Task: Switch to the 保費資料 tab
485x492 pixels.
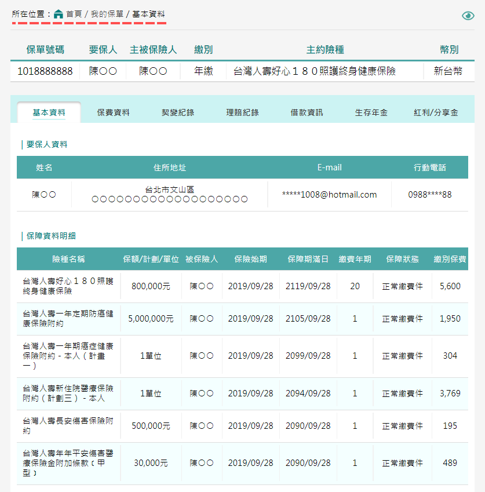Action: pos(113,112)
